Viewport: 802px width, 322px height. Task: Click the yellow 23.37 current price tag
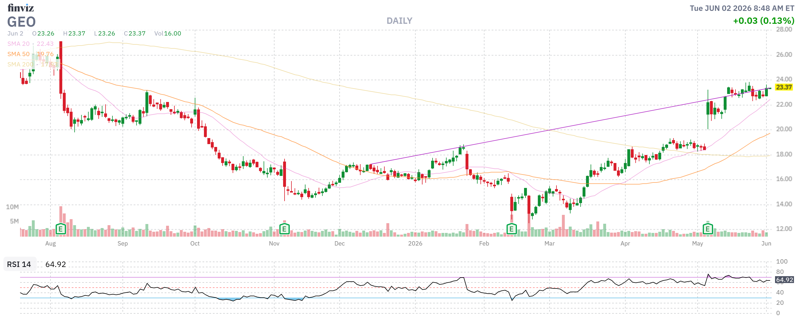coord(783,87)
